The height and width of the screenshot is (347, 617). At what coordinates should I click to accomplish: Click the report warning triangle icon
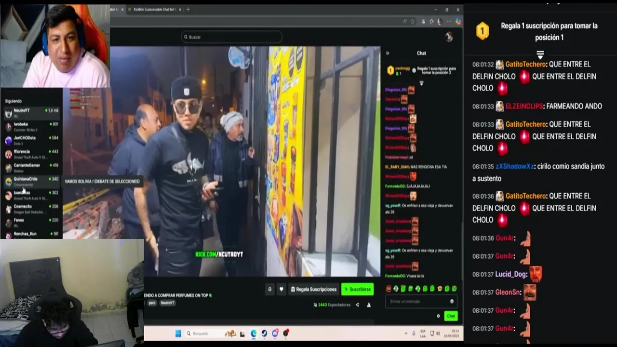pyautogui.click(x=369, y=305)
